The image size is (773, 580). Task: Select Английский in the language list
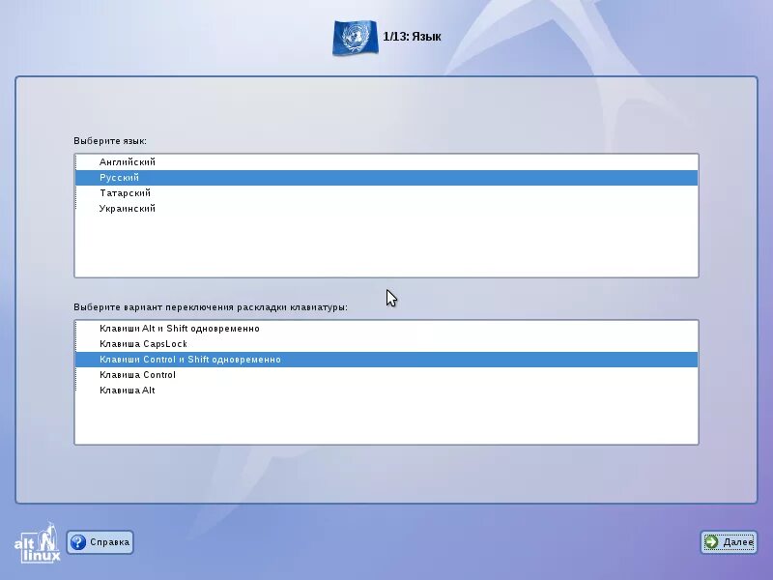pyautogui.click(x=386, y=162)
